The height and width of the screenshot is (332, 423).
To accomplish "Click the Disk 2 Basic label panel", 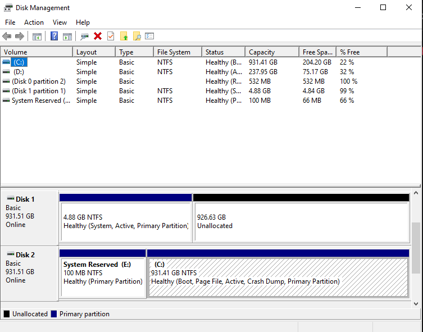I will pyautogui.click(x=29, y=273).
